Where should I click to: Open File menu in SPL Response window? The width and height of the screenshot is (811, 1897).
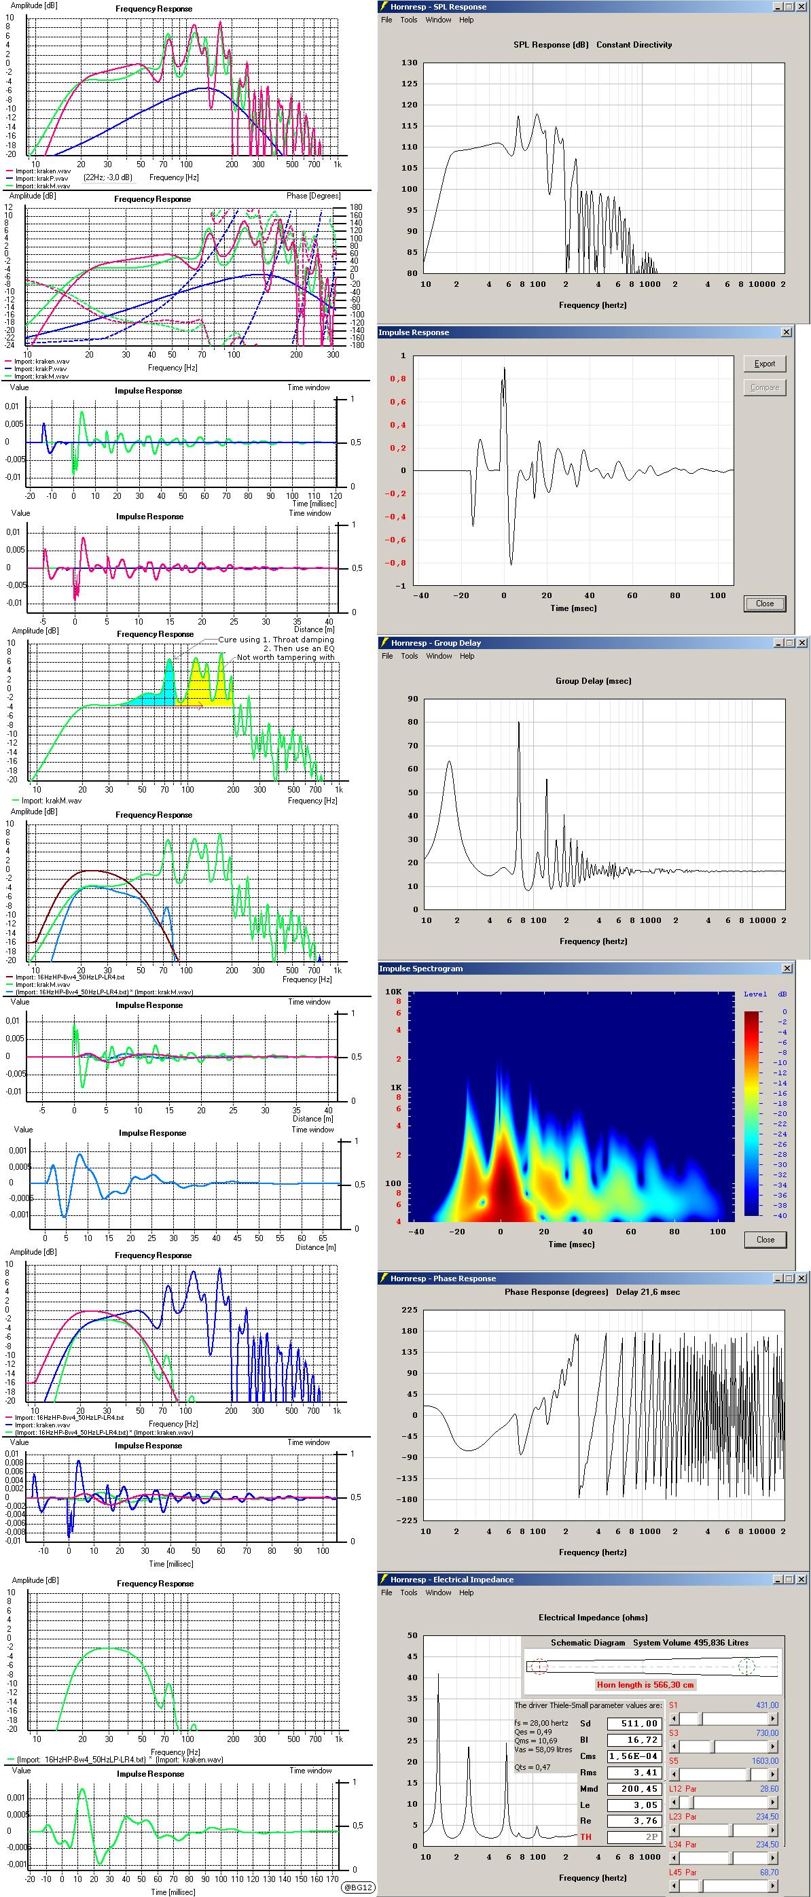(386, 20)
